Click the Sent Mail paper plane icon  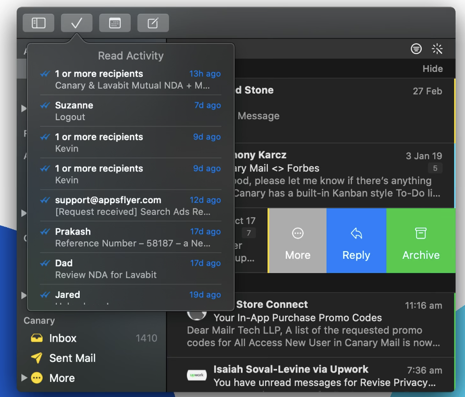click(37, 358)
